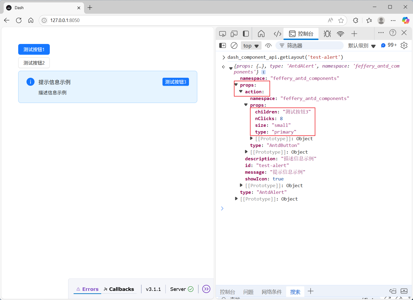The image size is (413, 300).
Task: Expand the Prototype below type AntdButton
Action: pyautogui.click(x=246, y=152)
